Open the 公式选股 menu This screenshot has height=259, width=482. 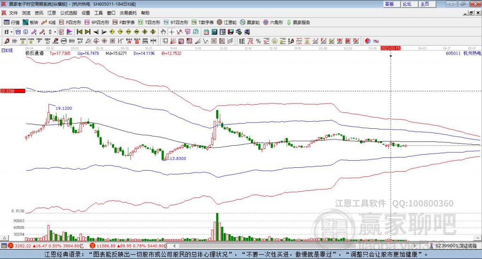(x=69, y=13)
